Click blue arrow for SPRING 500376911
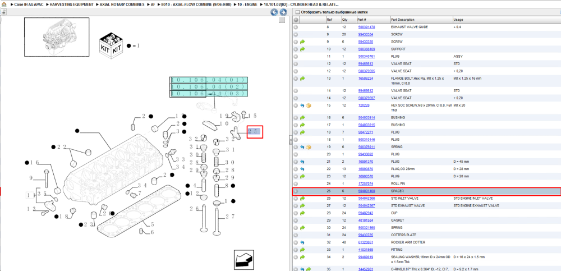This screenshot has width=561, height=271. [x=302, y=147]
